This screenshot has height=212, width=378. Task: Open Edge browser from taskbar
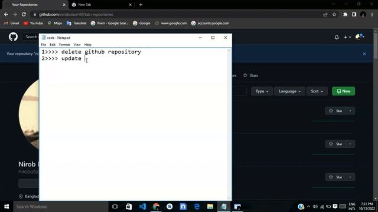click(x=197, y=207)
